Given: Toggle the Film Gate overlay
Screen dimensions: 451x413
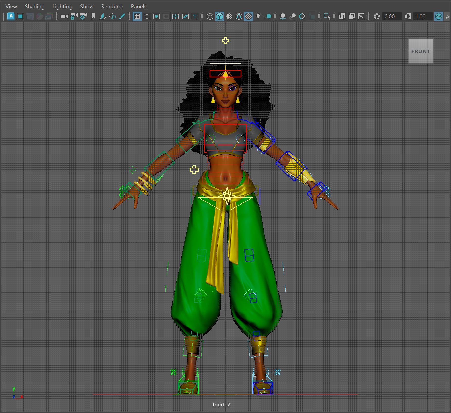Looking at the screenshot, I should (147, 16).
